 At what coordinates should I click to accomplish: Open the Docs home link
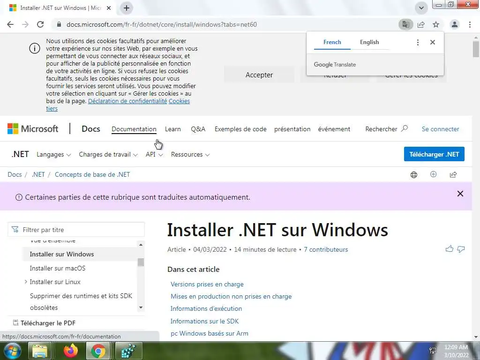pyautogui.click(x=91, y=129)
